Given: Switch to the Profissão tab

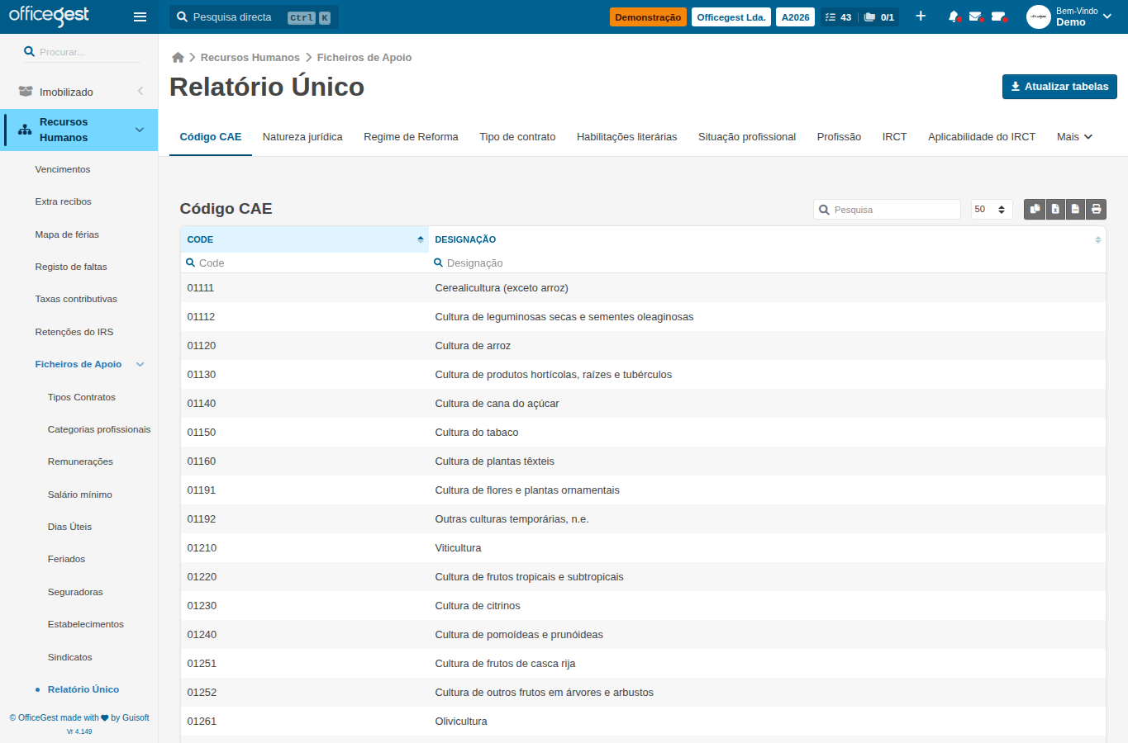Looking at the screenshot, I should [x=839, y=137].
